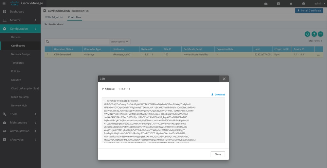Open row actions three-dots menu
This screenshot has height=168, width=327.
[x=318, y=55]
